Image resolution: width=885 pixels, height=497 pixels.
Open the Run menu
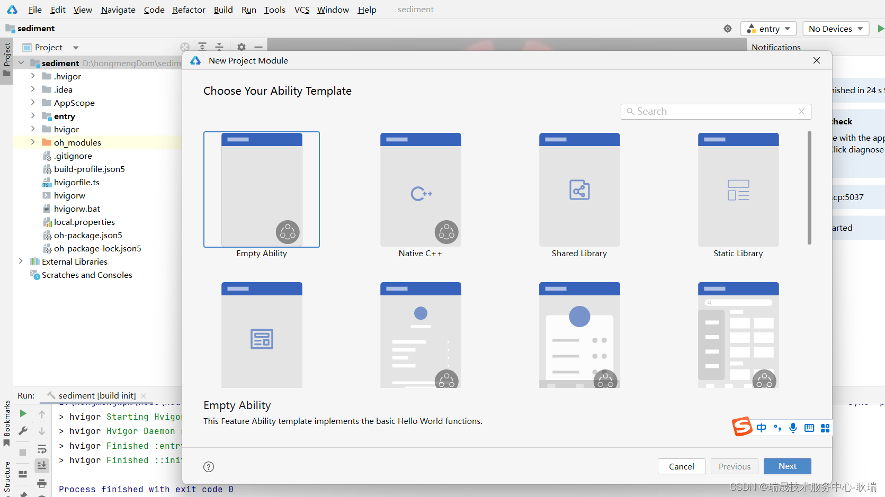[x=249, y=10]
